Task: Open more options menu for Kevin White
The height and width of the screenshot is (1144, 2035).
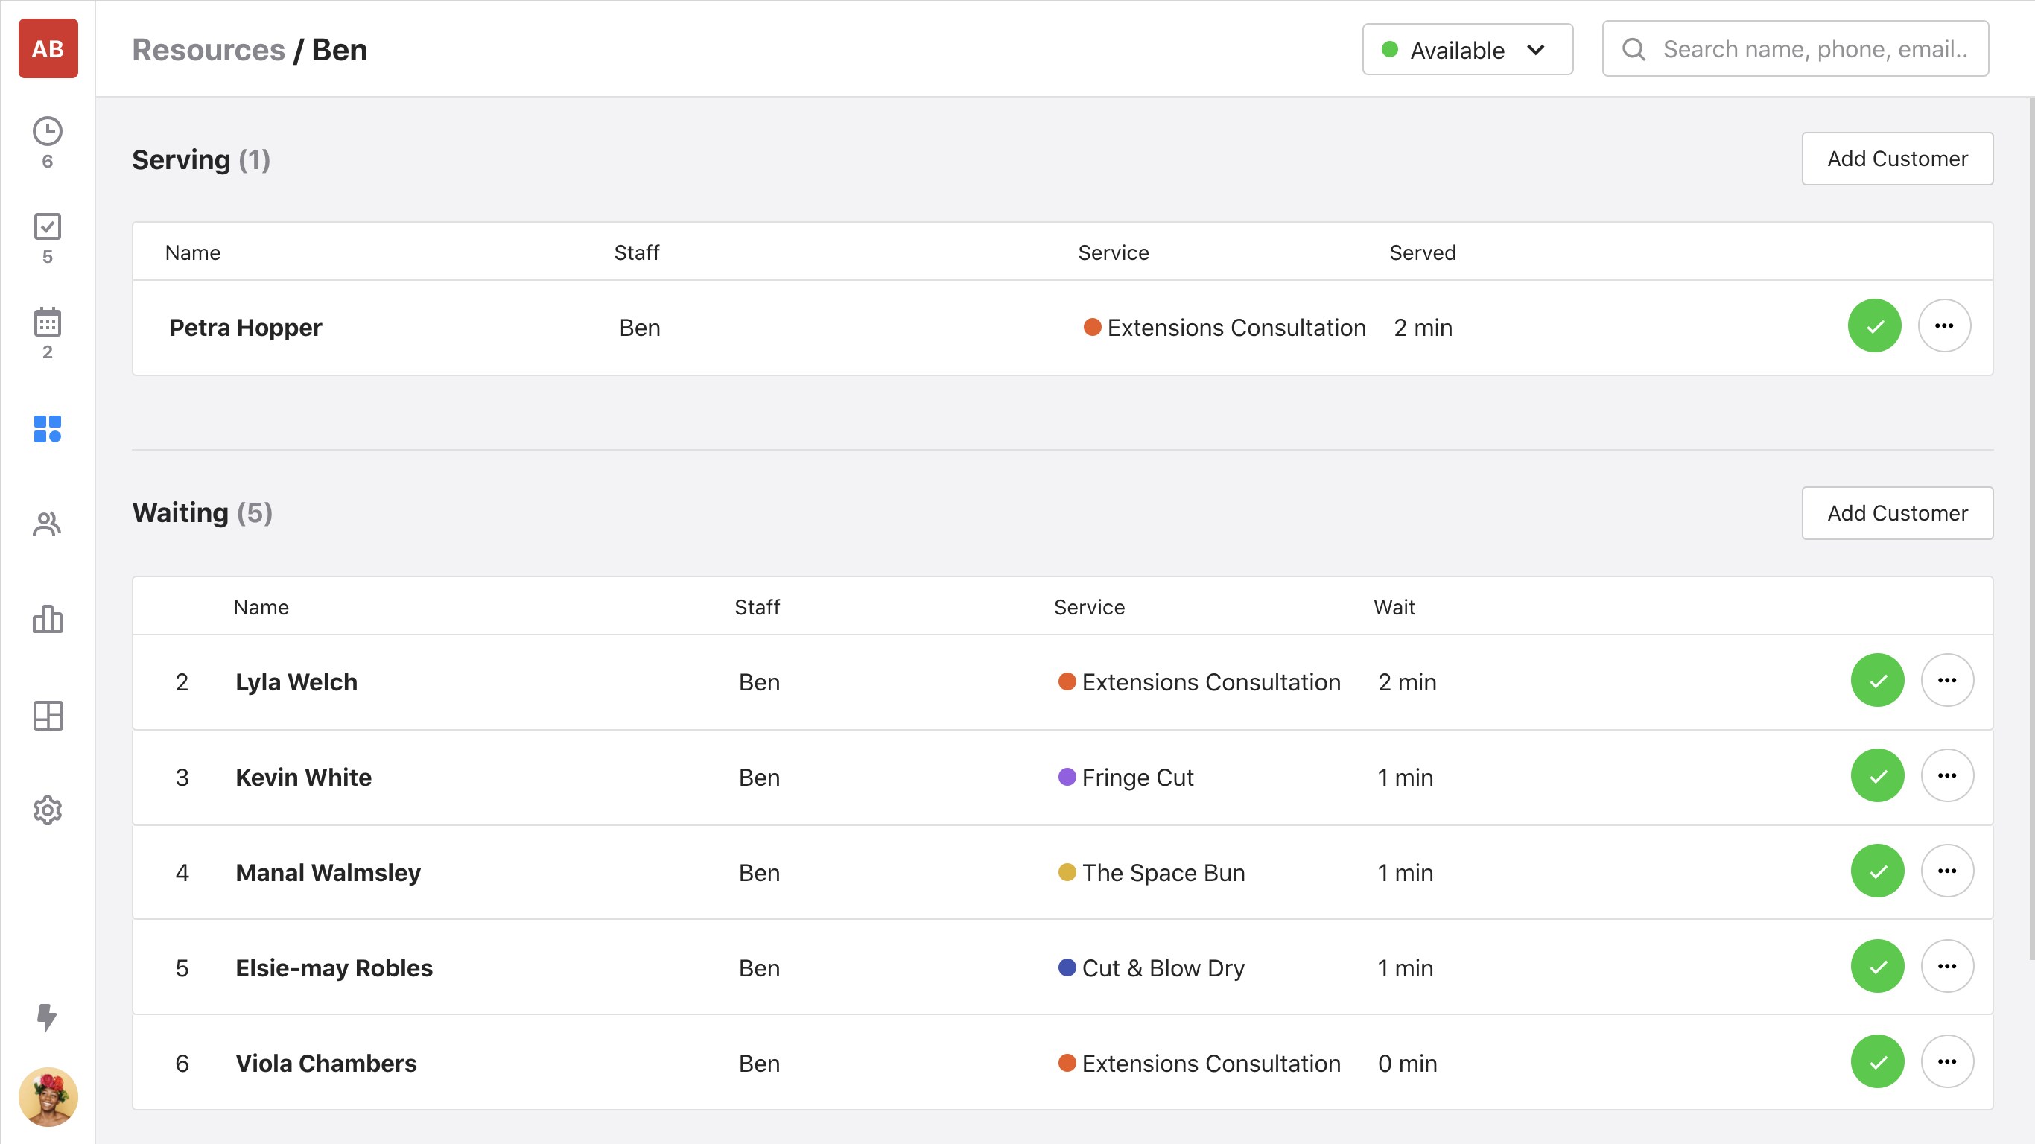Action: (1946, 776)
